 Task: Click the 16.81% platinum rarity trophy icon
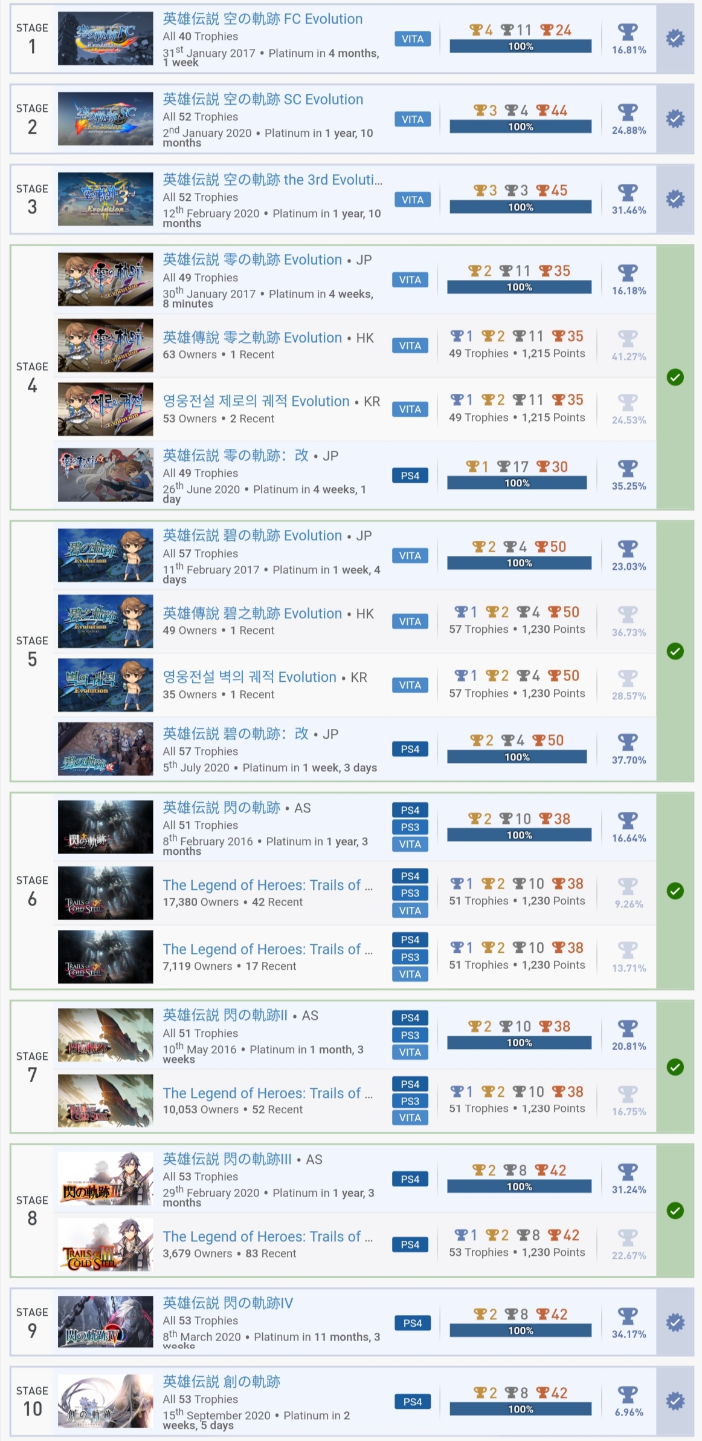[628, 31]
